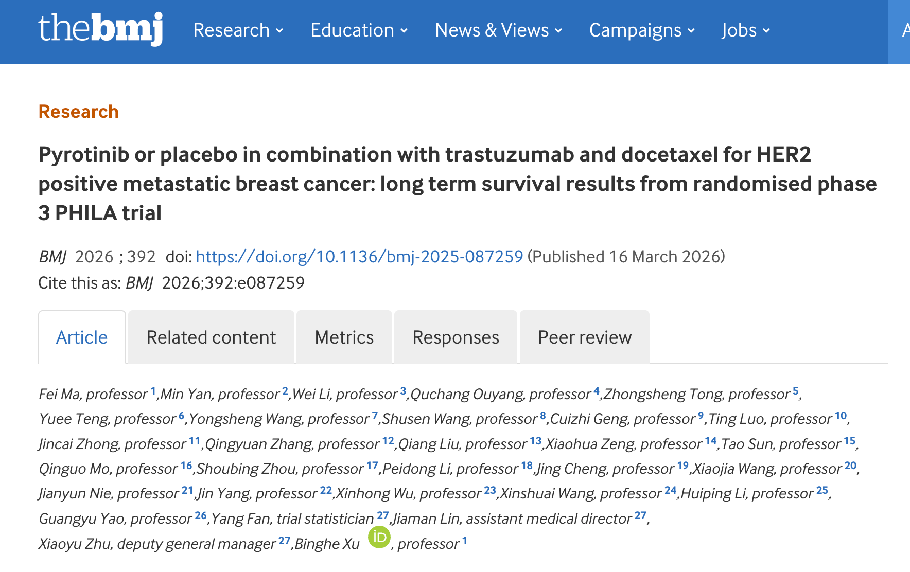The width and height of the screenshot is (910, 572).
Task: Open the Peer review tab
Action: pyautogui.click(x=584, y=337)
